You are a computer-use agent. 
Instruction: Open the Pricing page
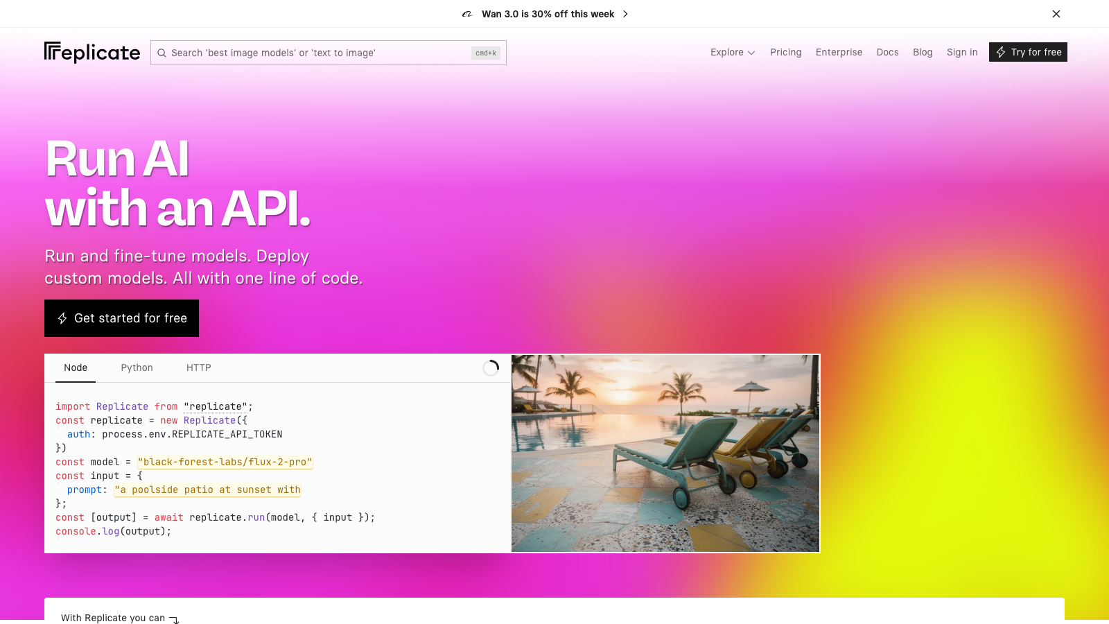785,52
